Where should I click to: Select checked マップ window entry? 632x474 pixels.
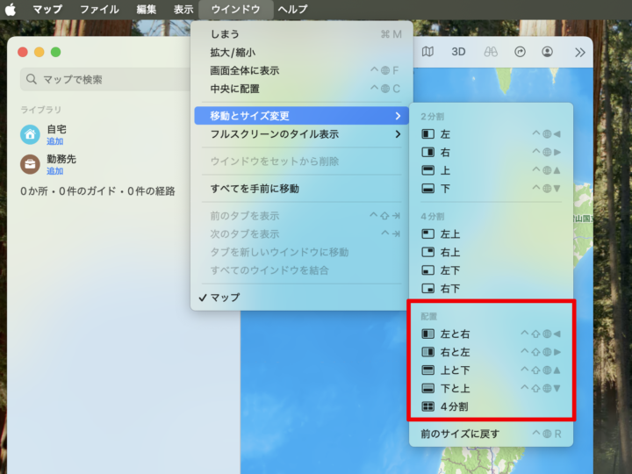tap(301, 298)
